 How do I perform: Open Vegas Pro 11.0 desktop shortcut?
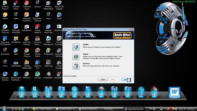click(x=38, y=64)
